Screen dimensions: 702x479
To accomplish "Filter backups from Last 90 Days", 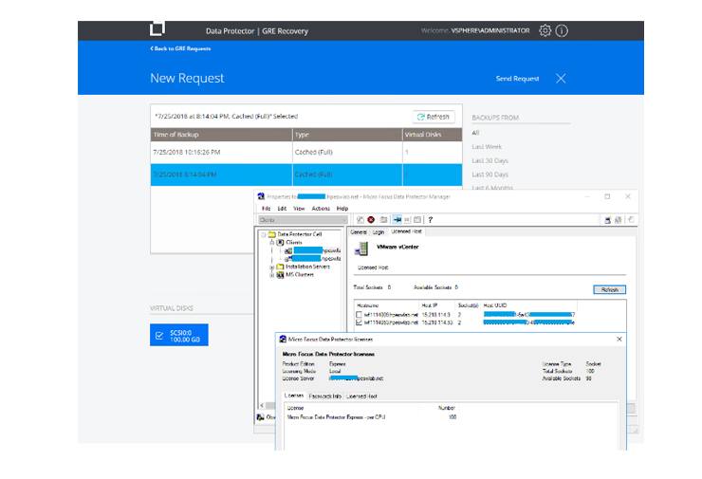I will click(490, 175).
